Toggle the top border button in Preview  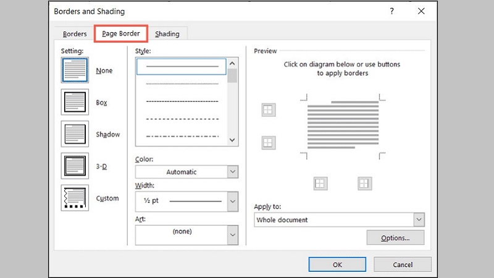click(x=268, y=110)
